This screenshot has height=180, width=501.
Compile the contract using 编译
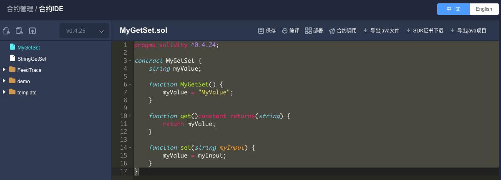290,31
